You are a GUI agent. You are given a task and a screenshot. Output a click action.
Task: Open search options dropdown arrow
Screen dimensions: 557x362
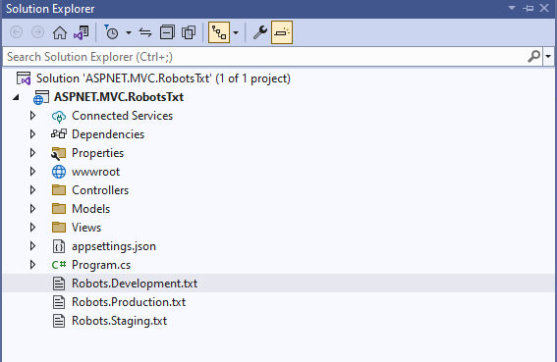pos(548,57)
